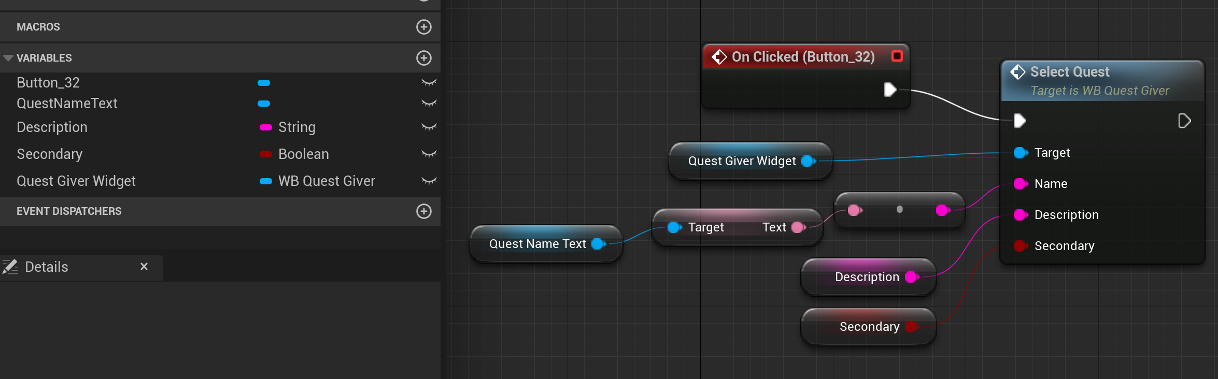1218x379 pixels.
Task: Click the pink color pill of Description variable
Action: 266,127
